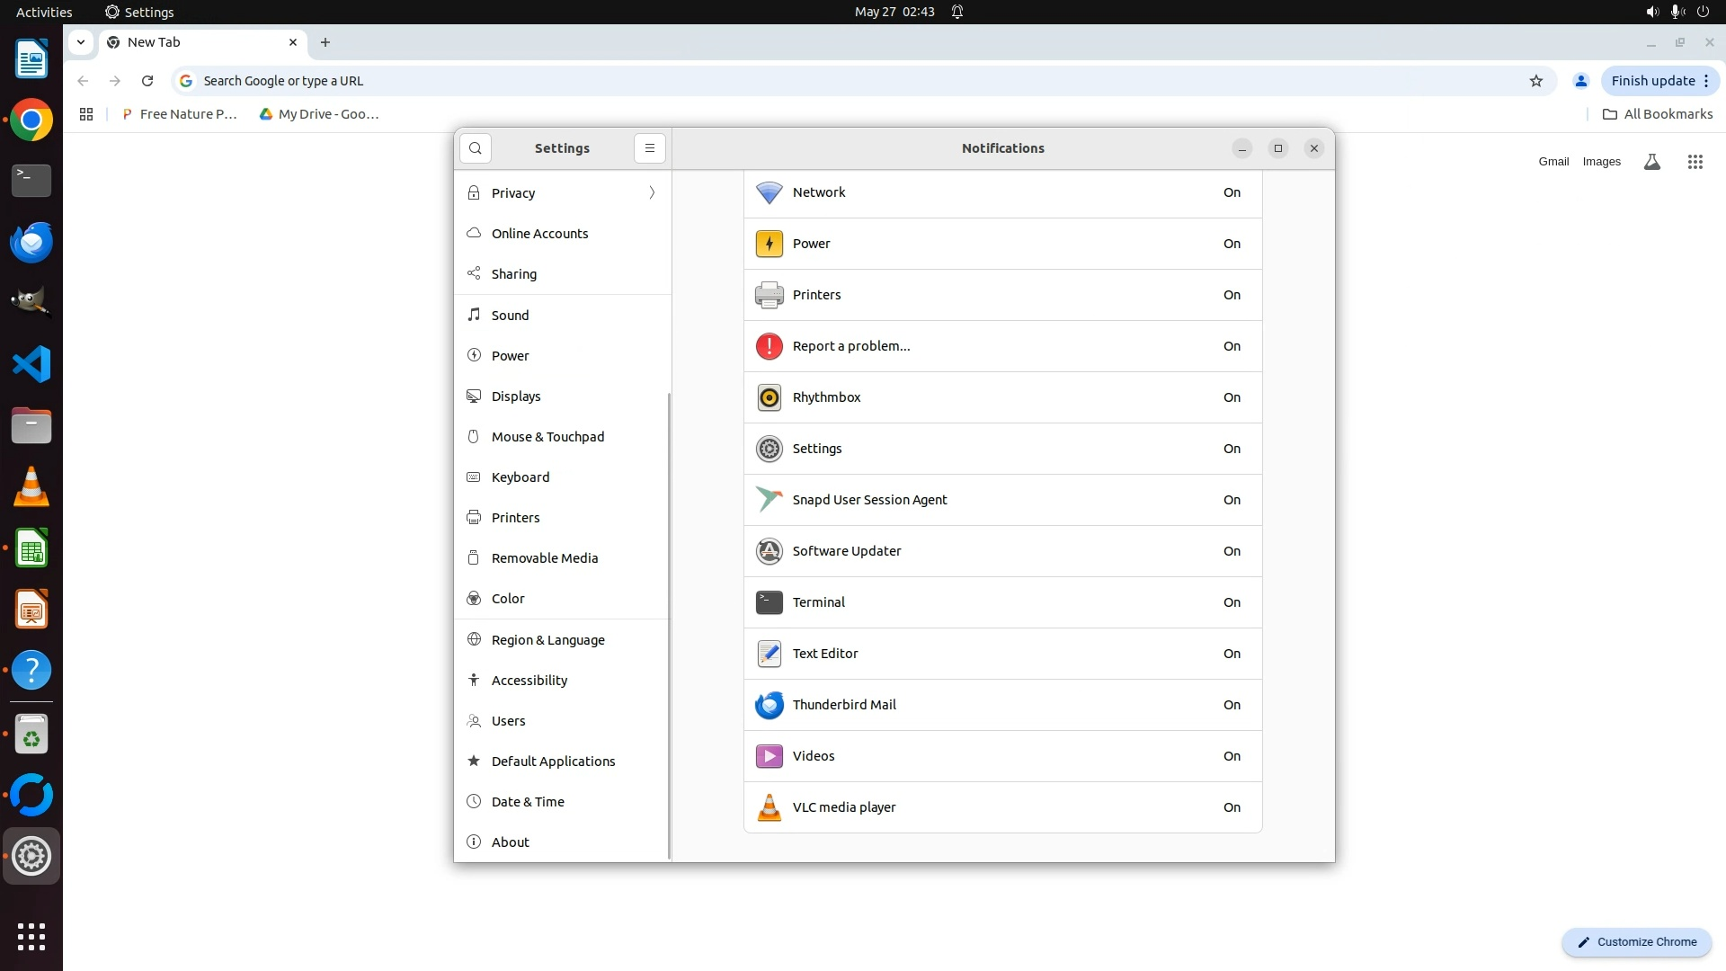Open Visual Studio Code from dock
Screen dimensions: 1726x971
pos(31,364)
